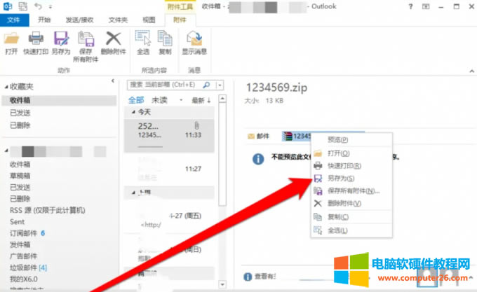Click the Undo quick access icon

38,6
